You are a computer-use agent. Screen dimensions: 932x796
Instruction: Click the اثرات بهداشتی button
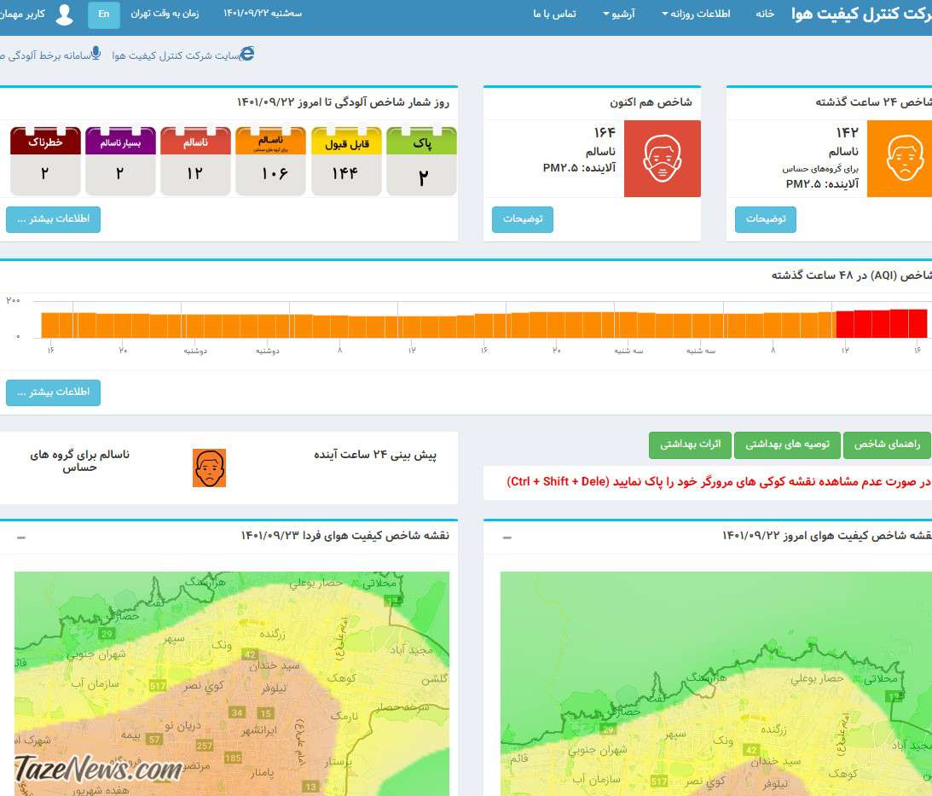coord(688,444)
